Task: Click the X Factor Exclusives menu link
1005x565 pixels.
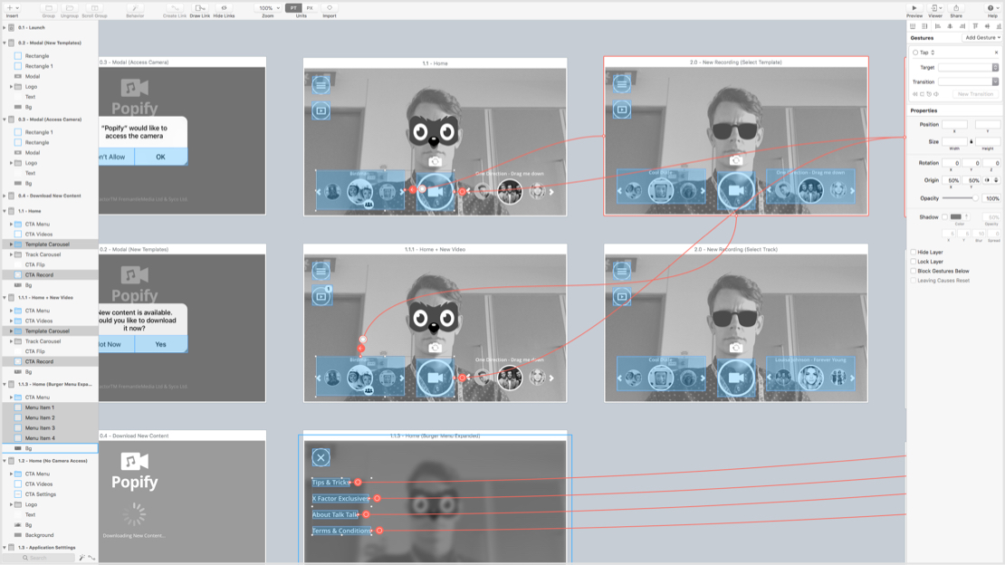Action: coord(340,498)
